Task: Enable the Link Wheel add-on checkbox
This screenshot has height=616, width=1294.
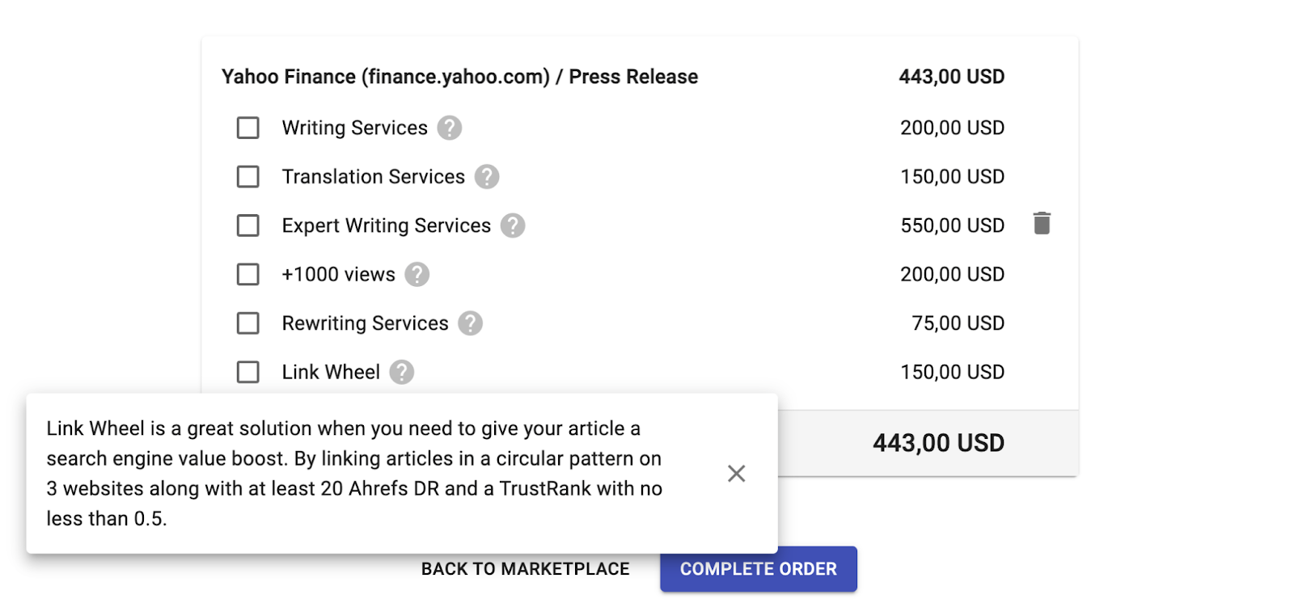Action: pyautogui.click(x=248, y=372)
